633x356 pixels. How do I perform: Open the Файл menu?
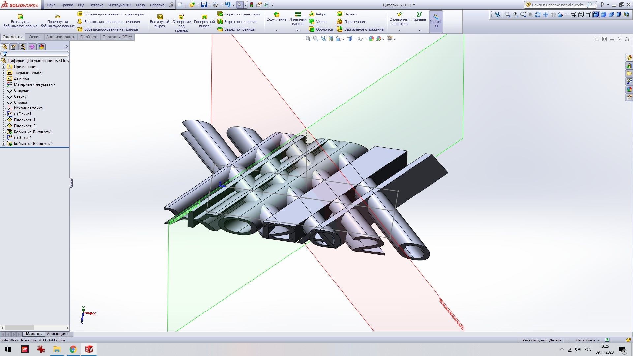coord(51,5)
